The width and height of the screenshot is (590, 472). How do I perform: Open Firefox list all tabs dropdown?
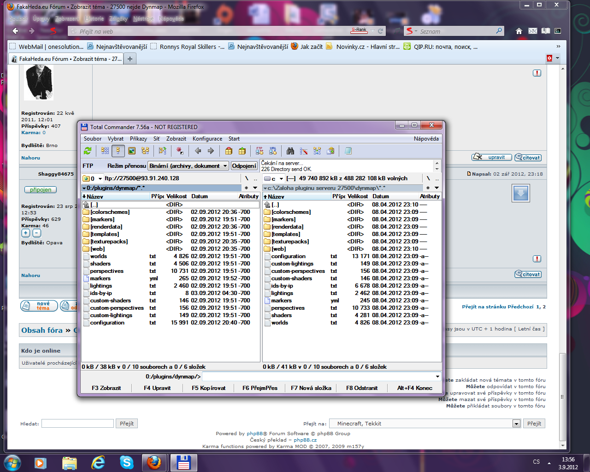(x=557, y=59)
